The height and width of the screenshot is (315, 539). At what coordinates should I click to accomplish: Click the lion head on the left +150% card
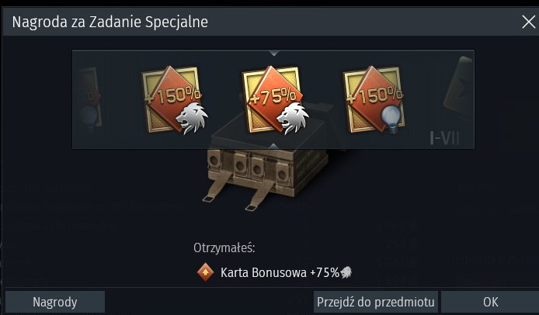point(192,118)
